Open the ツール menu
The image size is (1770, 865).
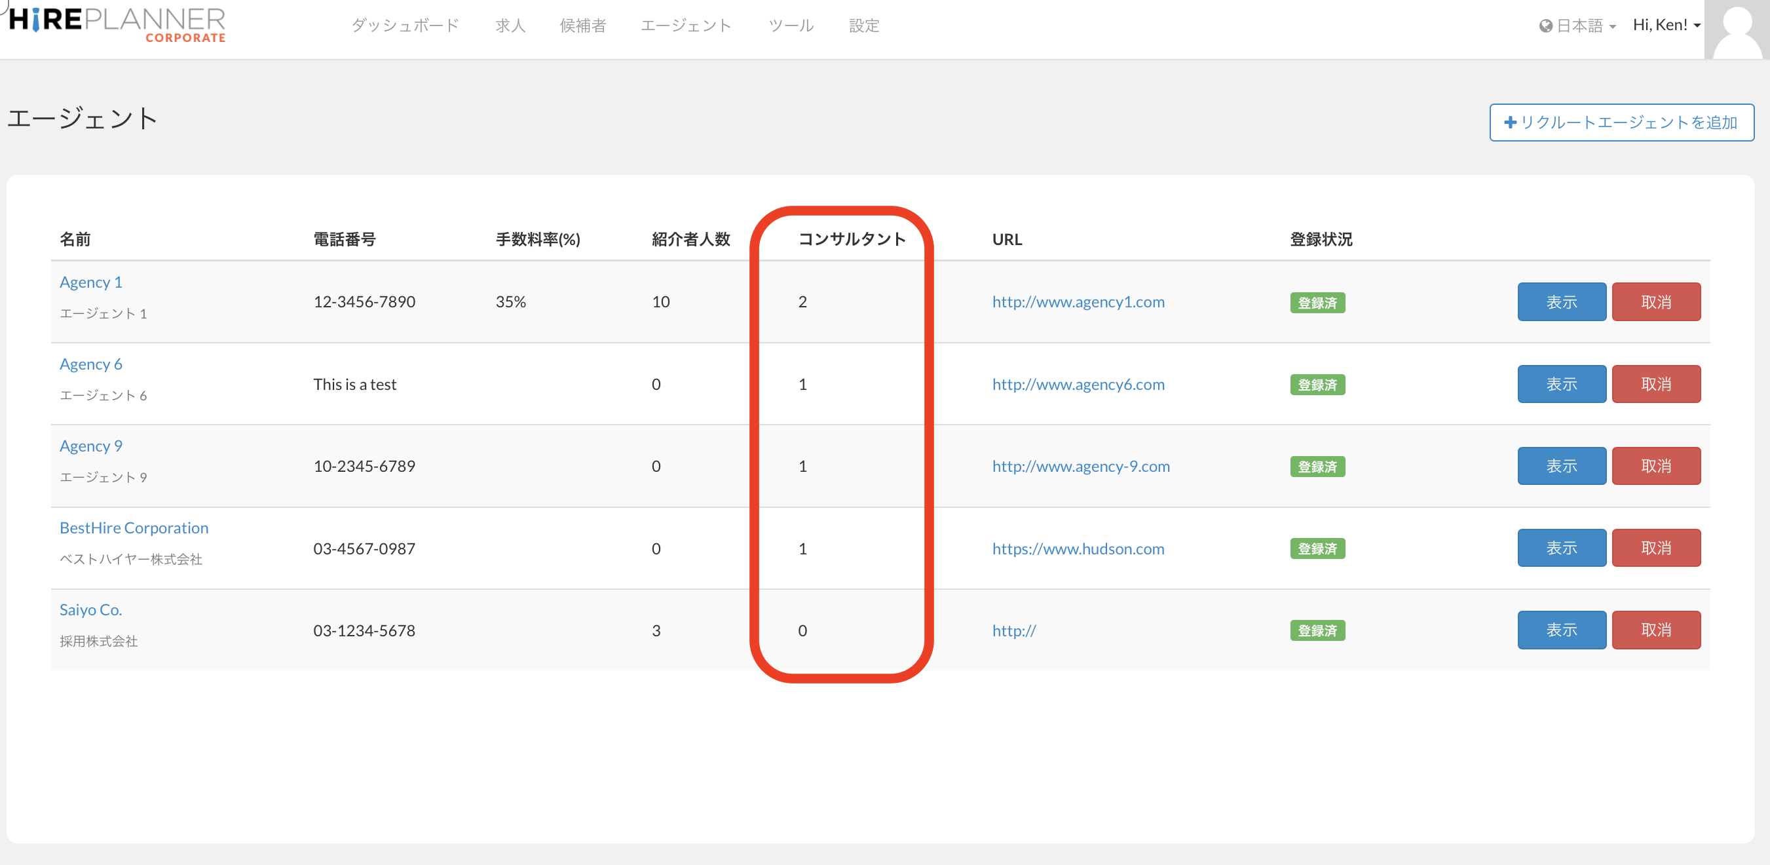790,26
